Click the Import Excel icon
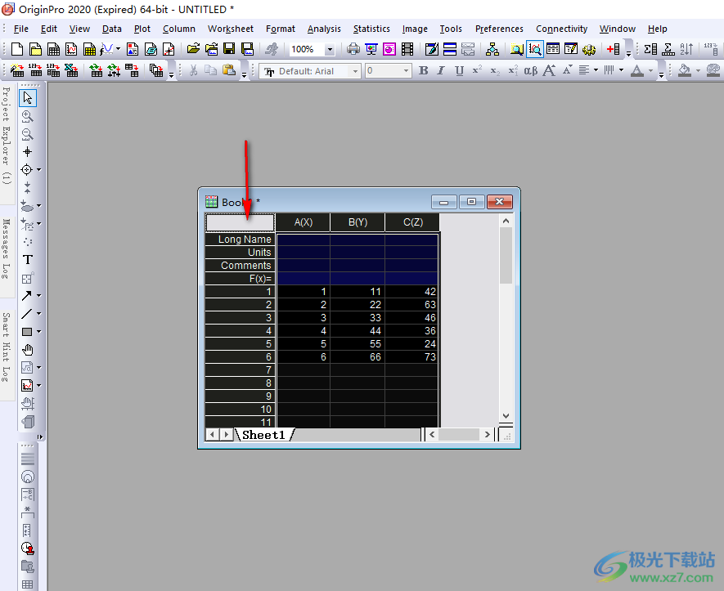The image size is (724, 591). 71,70
